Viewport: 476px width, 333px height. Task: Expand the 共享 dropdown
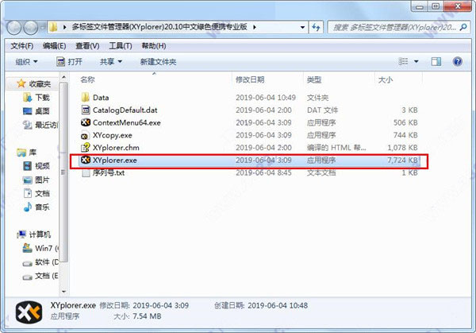(x=111, y=62)
